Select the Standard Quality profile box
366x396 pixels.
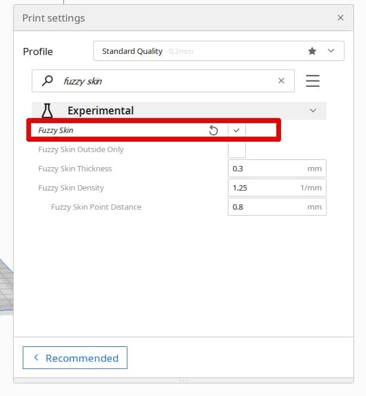218,51
